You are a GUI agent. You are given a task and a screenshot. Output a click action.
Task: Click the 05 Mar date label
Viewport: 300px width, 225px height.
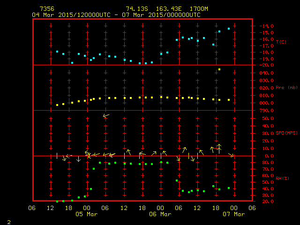(x=87, y=214)
